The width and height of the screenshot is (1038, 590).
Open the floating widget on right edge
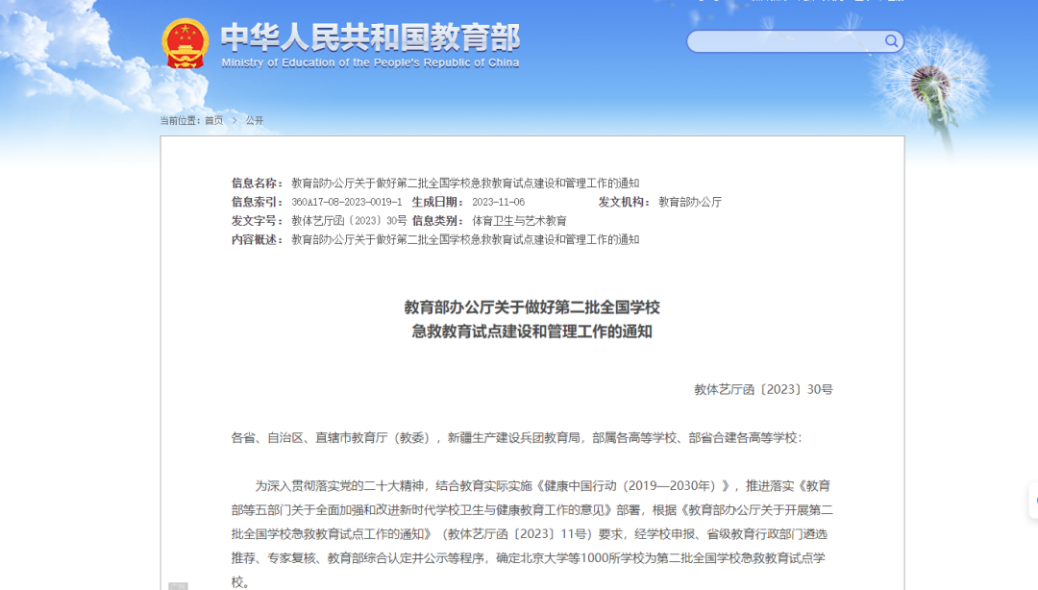(1032, 501)
